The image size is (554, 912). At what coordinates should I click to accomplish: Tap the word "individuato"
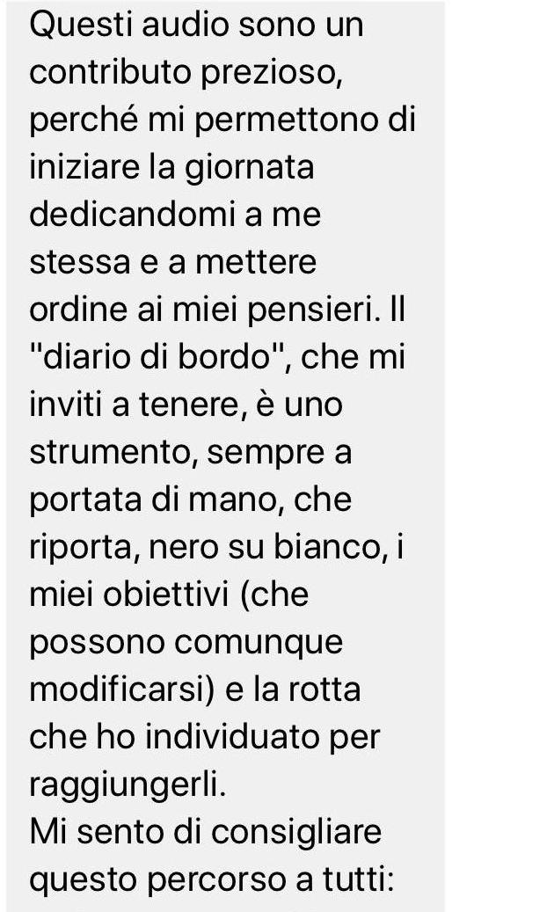coord(232,737)
